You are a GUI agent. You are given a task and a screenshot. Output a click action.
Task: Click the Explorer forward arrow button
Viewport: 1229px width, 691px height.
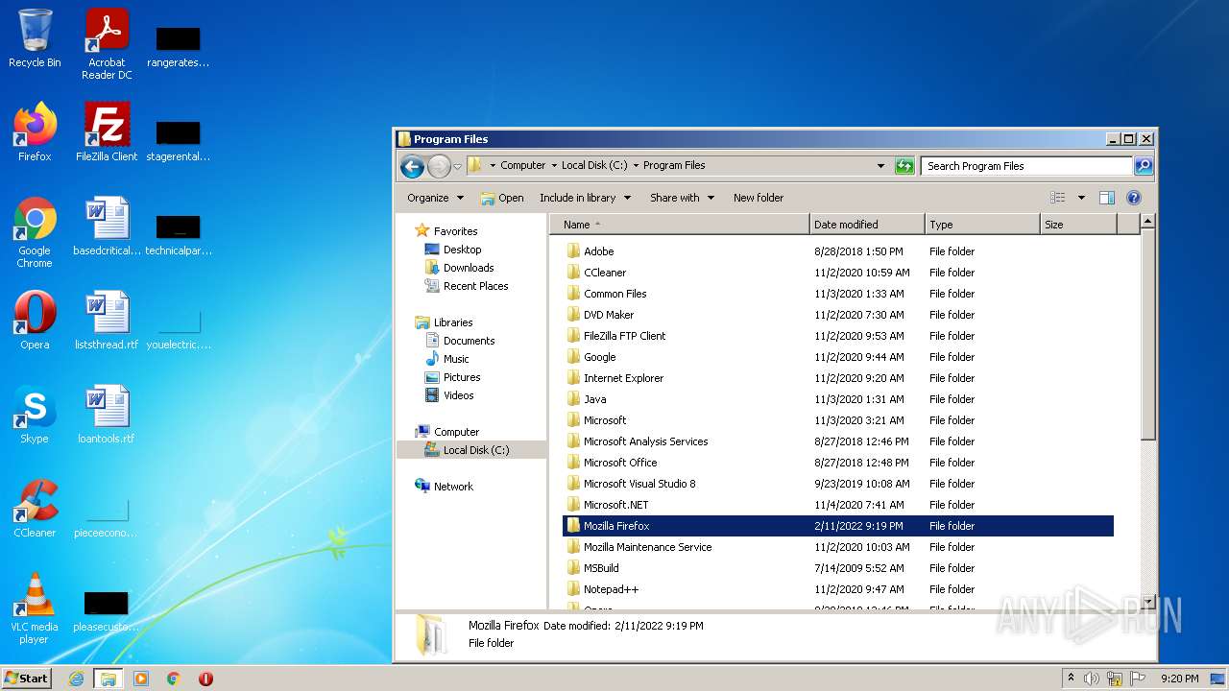coord(439,166)
